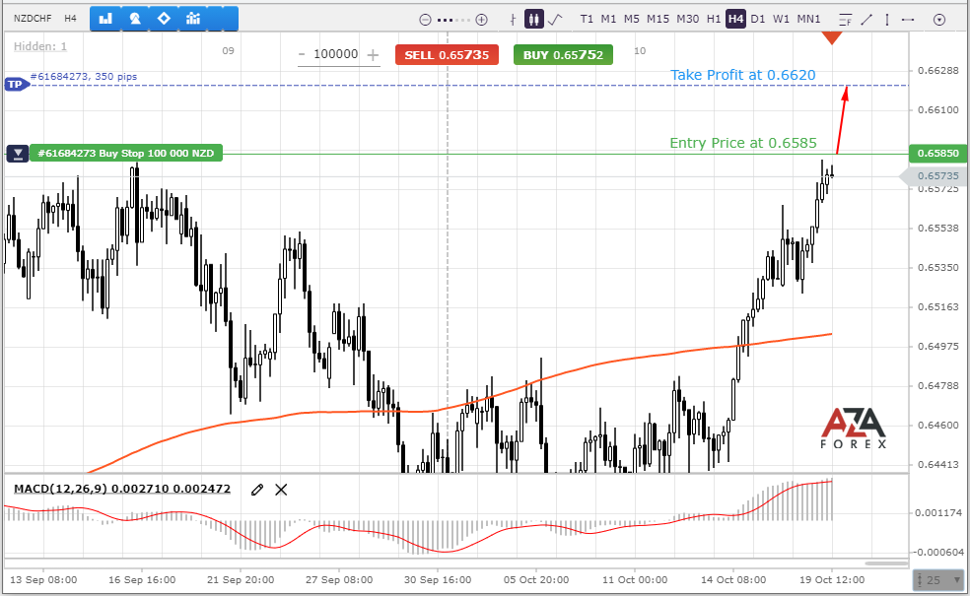Select the diagonal trend line drawing tool
Image resolution: width=970 pixels, height=596 pixels.
pos(866,19)
